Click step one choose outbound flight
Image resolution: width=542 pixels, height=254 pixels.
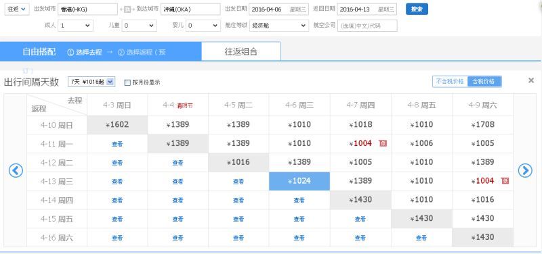point(85,53)
